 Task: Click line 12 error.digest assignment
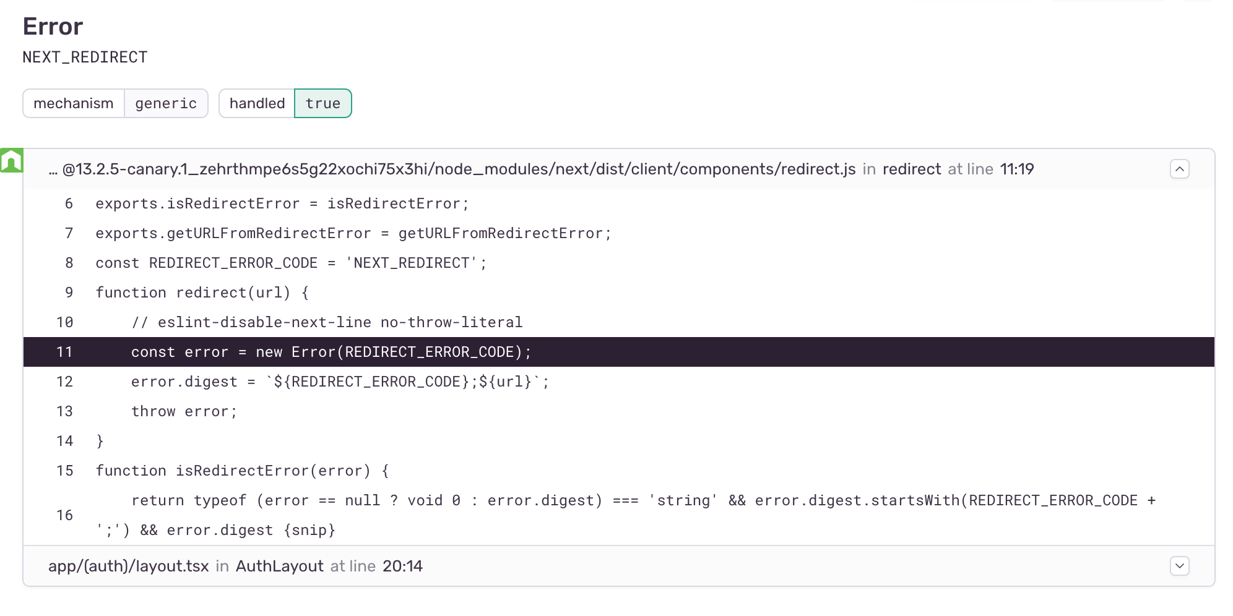coord(340,382)
